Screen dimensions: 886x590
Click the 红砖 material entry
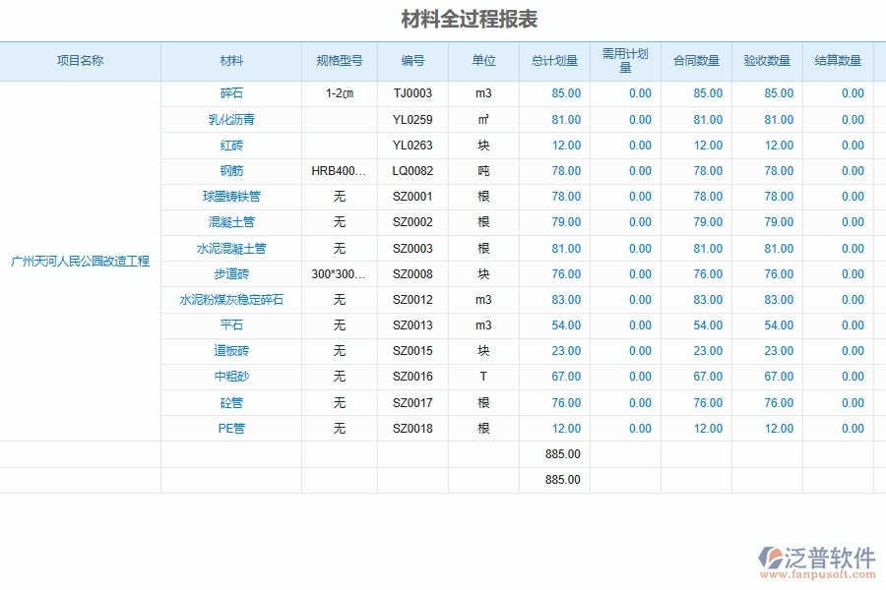click(230, 145)
